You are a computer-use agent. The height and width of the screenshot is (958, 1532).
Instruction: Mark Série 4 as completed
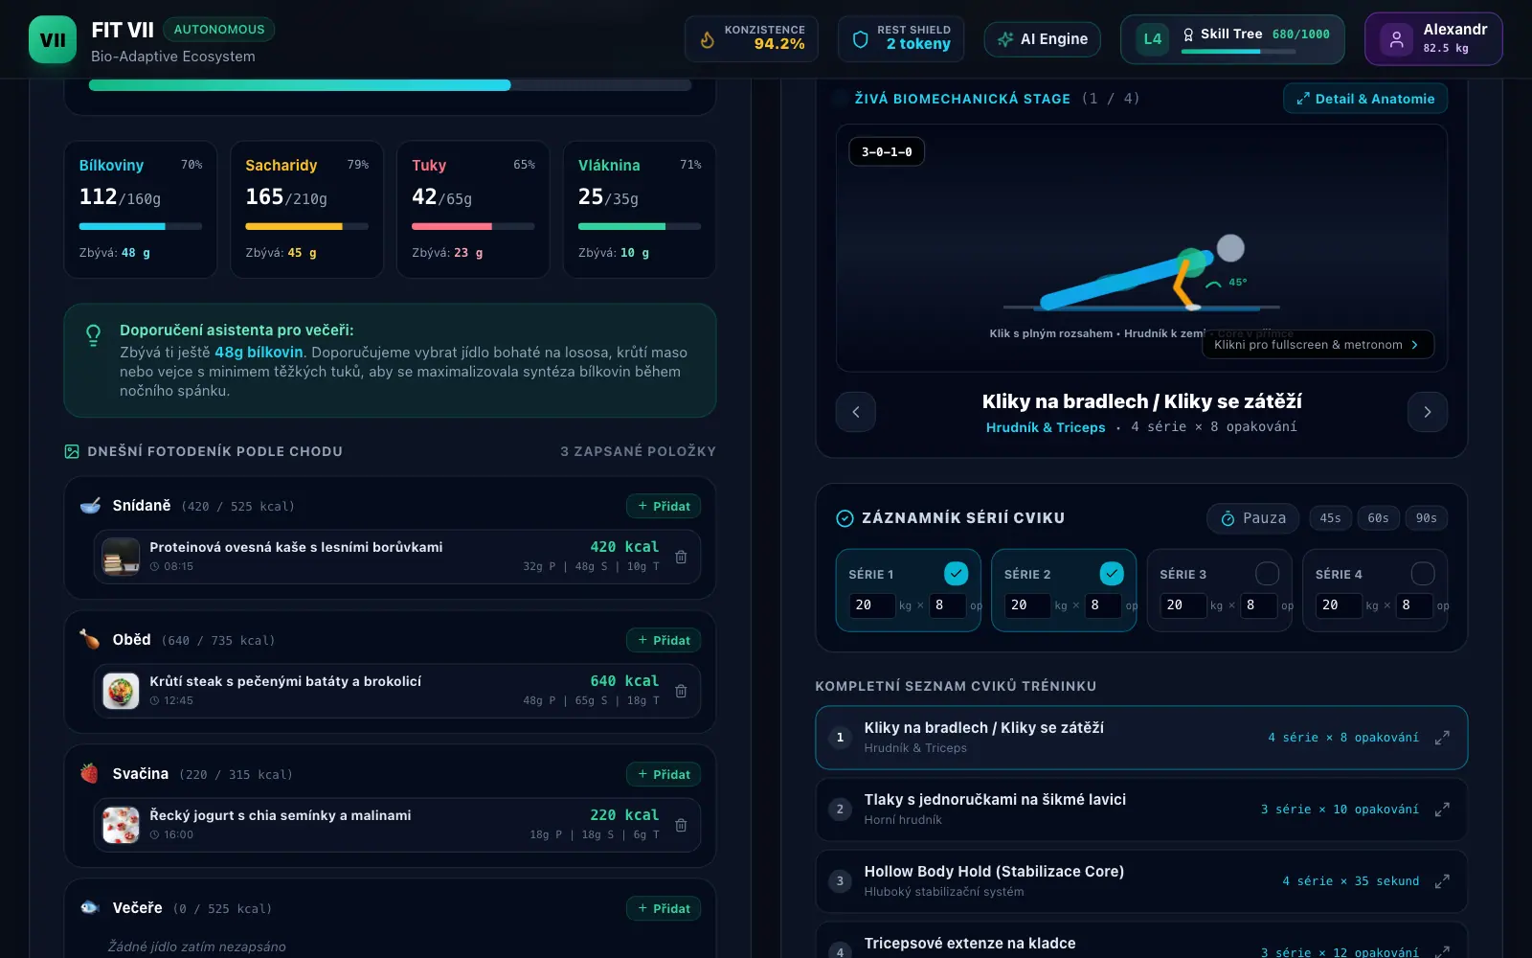point(1423,573)
